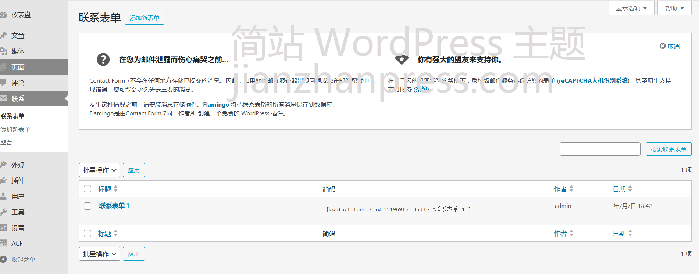This screenshot has width=699, height=274.
Task: Check the select-all checkbox in table header
Action: (x=88, y=189)
